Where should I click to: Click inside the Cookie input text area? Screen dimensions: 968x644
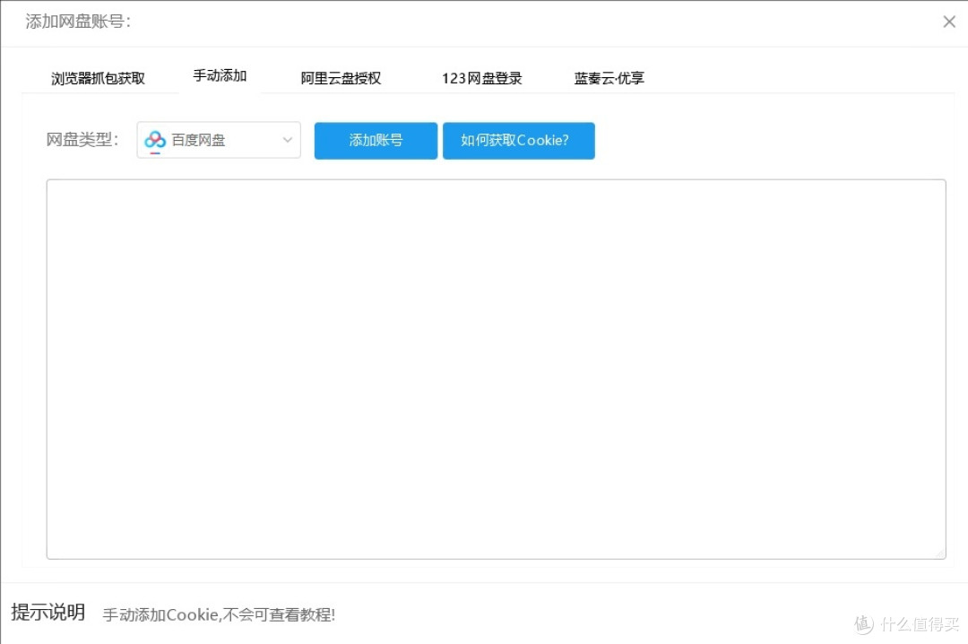tap(495, 368)
